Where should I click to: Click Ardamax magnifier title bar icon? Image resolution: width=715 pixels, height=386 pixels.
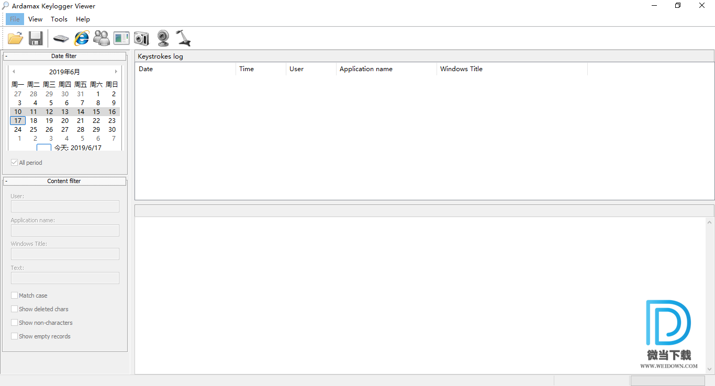6,6
